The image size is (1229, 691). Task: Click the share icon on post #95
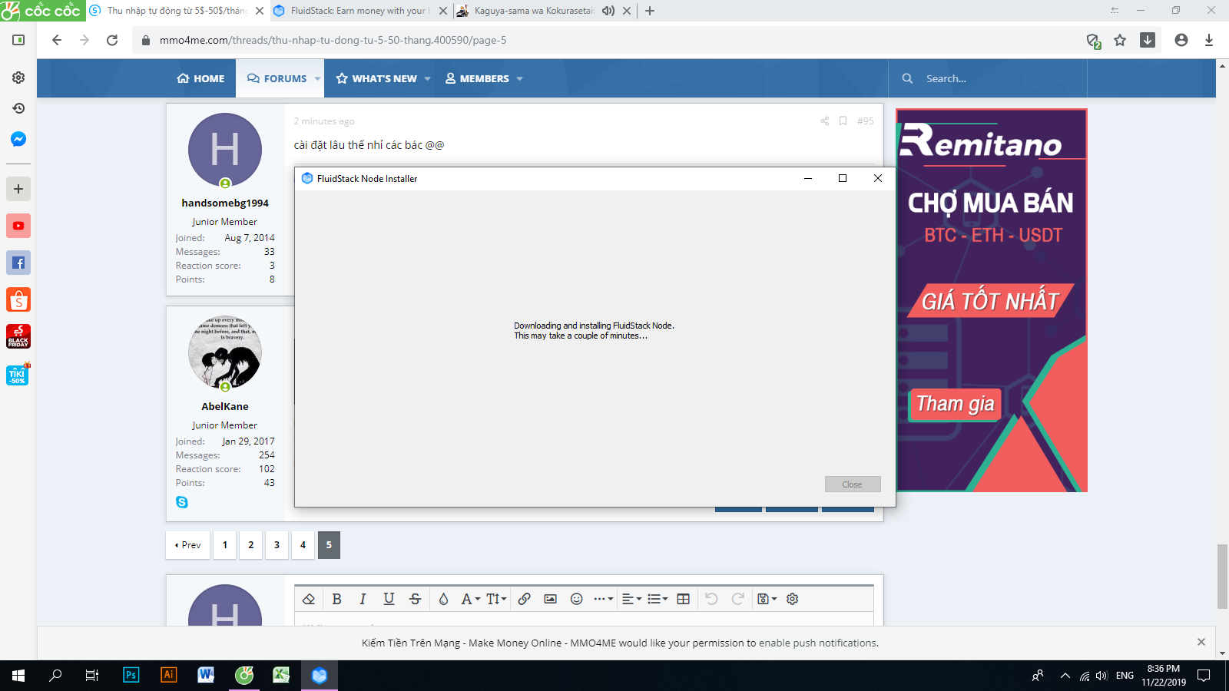tap(824, 121)
